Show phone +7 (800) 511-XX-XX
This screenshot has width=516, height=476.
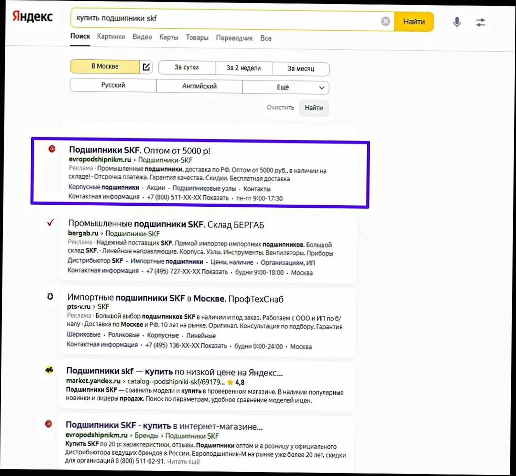click(x=188, y=197)
